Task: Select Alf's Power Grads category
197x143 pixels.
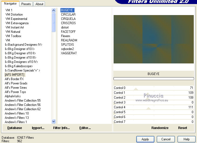Action: click(16, 83)
